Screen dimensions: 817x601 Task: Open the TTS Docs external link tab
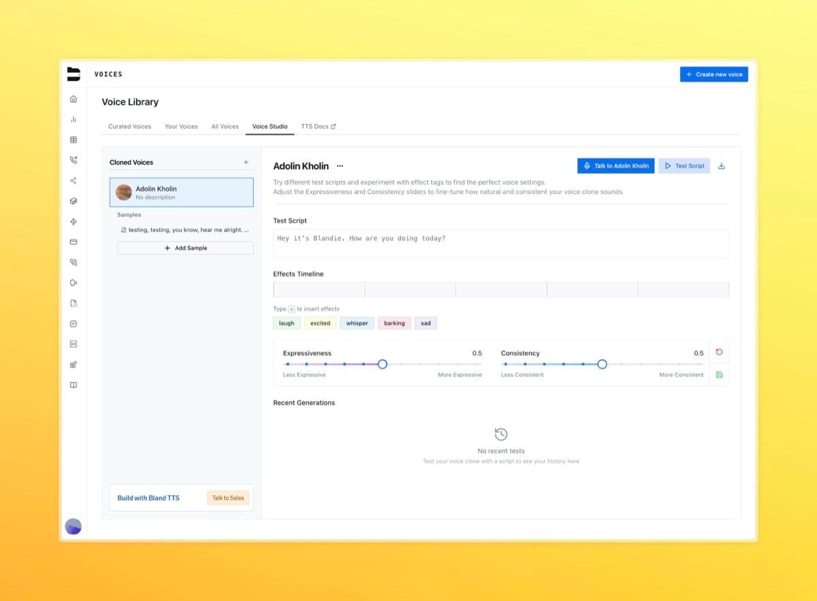(x=319, y=127)
